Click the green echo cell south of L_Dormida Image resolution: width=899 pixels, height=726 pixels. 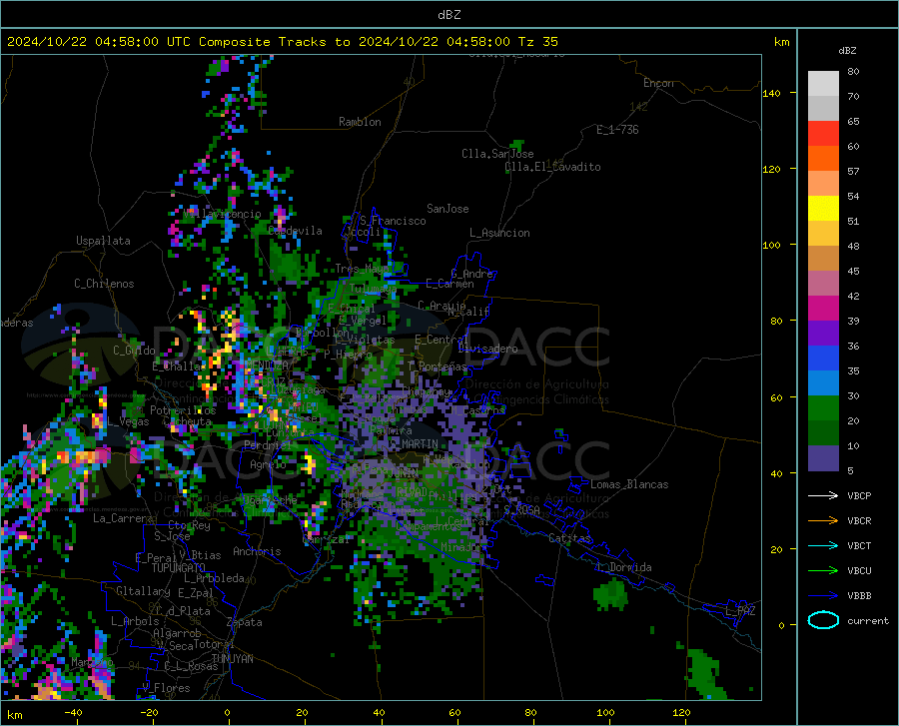pyautogui.click(x=610, y=594)
